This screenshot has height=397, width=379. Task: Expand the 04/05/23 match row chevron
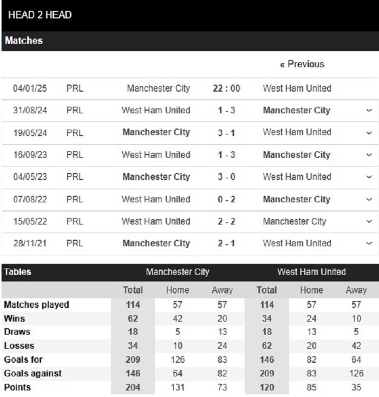click(x=369, y=177)
